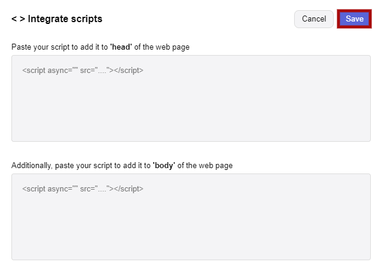Click the 'Additionally, paste your script' label
This screenshot has width=381, height=274.
click(122, 166)
